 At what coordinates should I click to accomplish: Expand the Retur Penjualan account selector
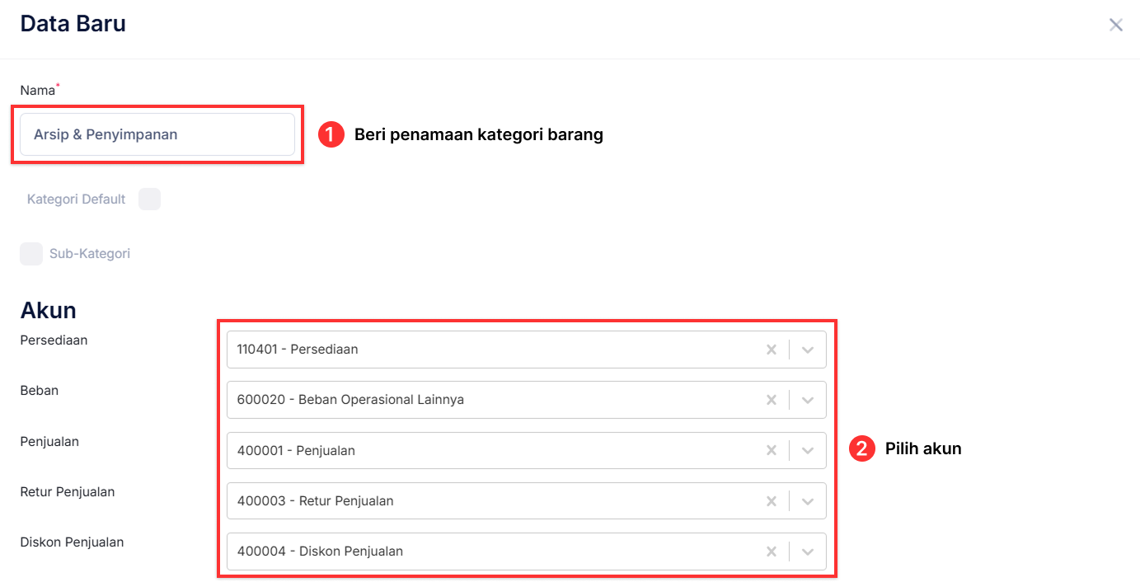pyautogui.click(x=808, y=500)
